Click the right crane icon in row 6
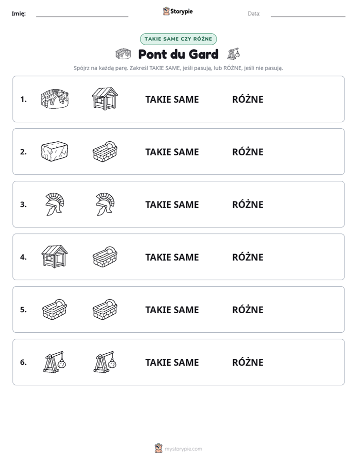Viewport: 357px width, 463px height. coord(105,362)
